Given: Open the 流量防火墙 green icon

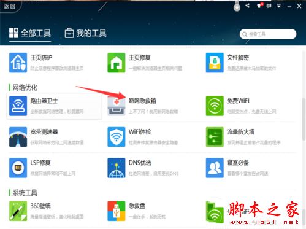Looking at the screenshot, I should tap(215, 137).
